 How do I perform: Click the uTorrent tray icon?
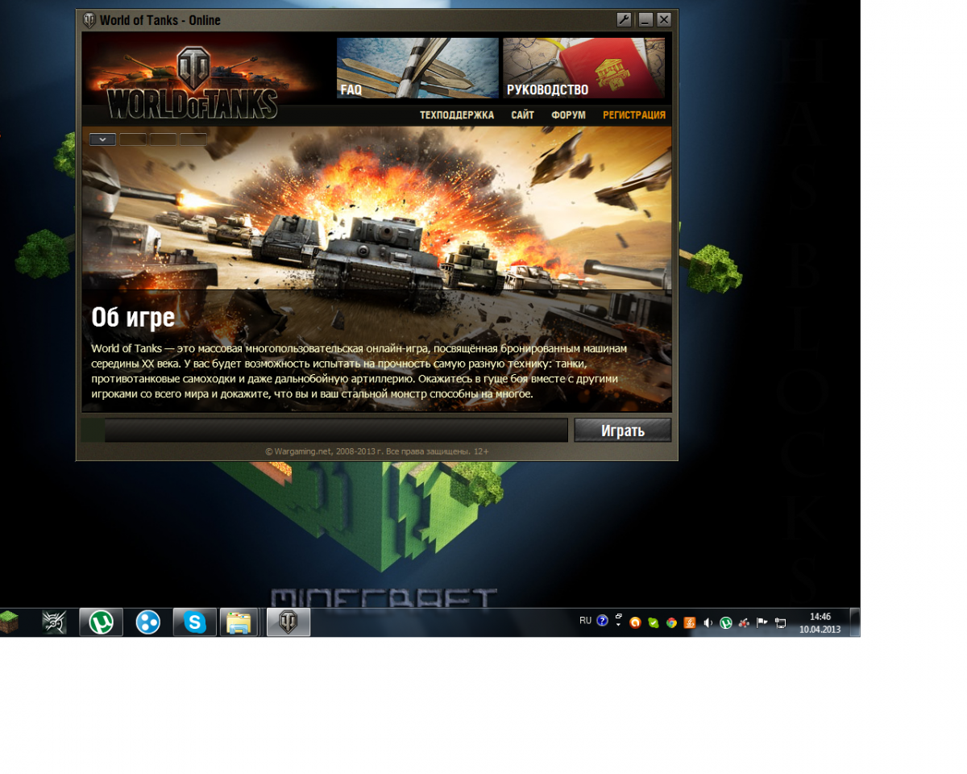[726, 622]
